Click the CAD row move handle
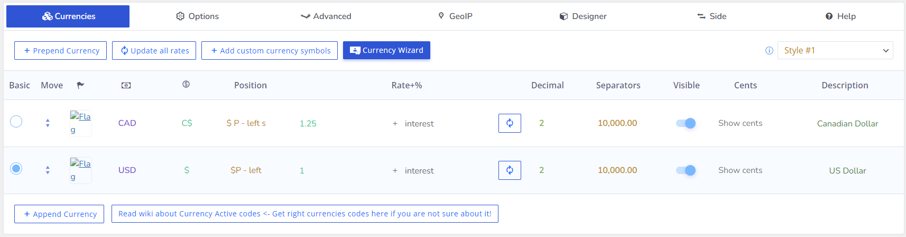This screenshot has height=237, width=906. point(48,123)
